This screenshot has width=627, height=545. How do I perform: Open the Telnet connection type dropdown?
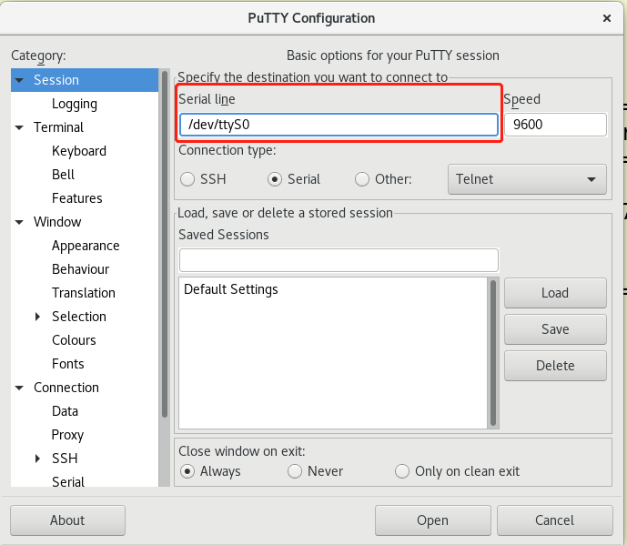coord(528,179)
